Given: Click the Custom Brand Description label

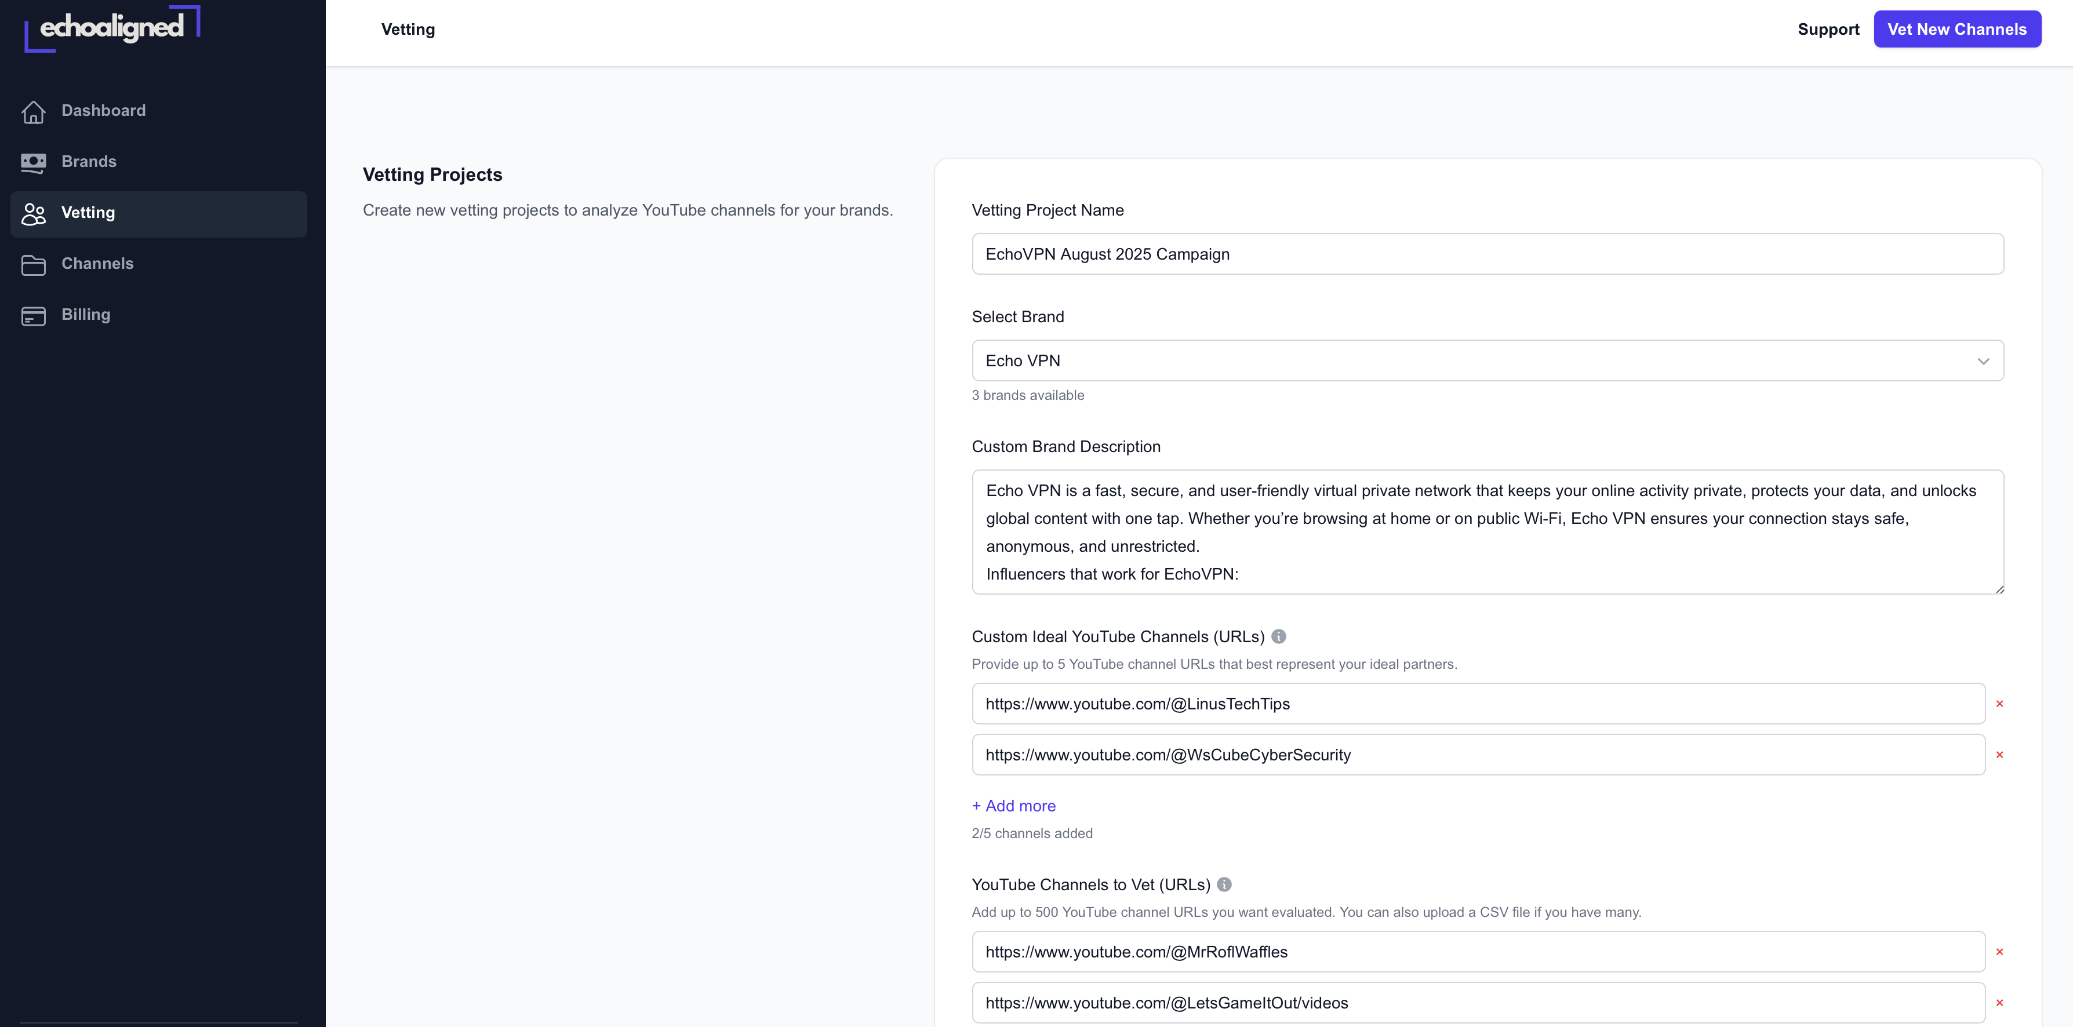Looking at the screenshot, I should tap(1065, 447).
